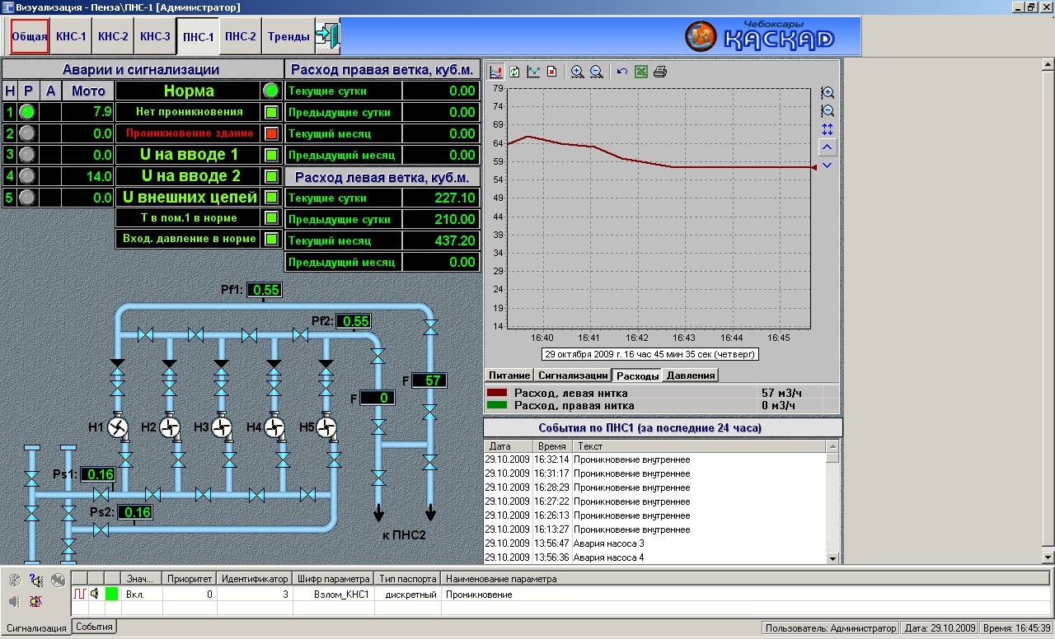Switch to the КНС-3 station tab

click(155, 36)
